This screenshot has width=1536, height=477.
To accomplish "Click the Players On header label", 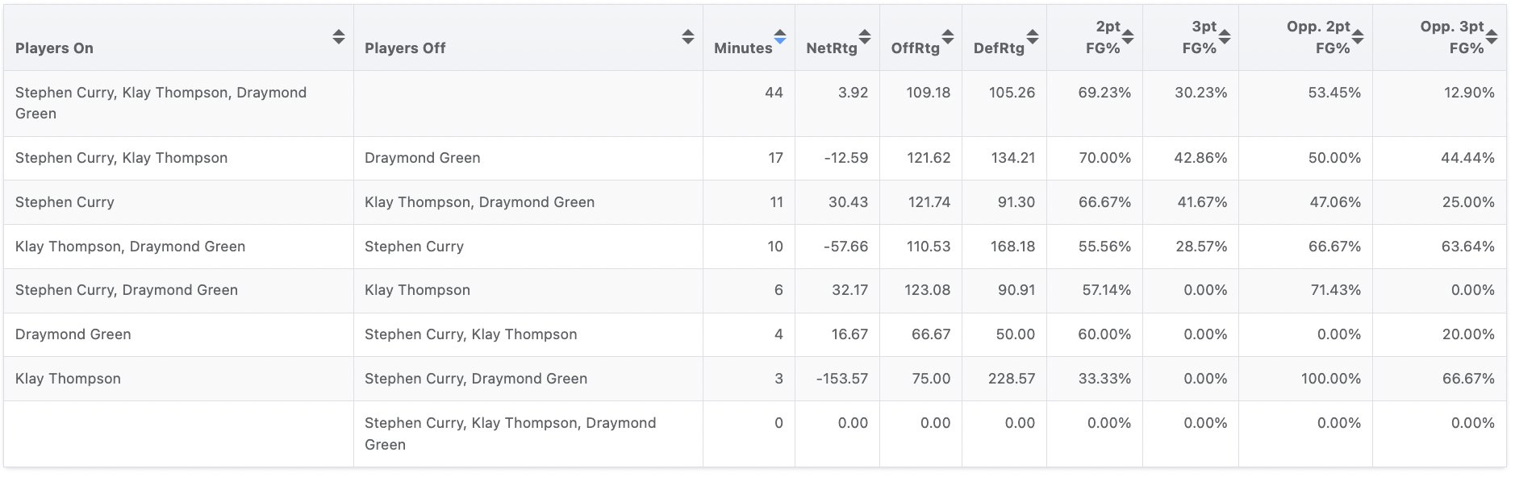I will (54, 48).
